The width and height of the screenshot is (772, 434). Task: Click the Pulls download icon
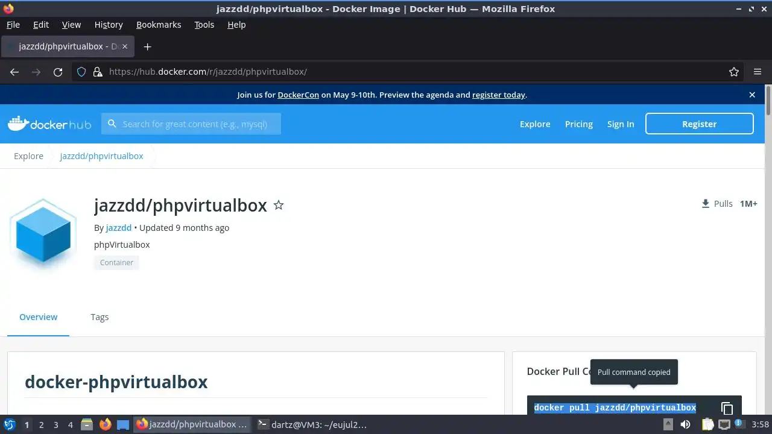[x=706, y=204]
